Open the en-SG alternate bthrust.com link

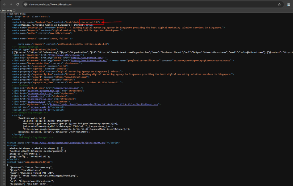pos(88,58)
